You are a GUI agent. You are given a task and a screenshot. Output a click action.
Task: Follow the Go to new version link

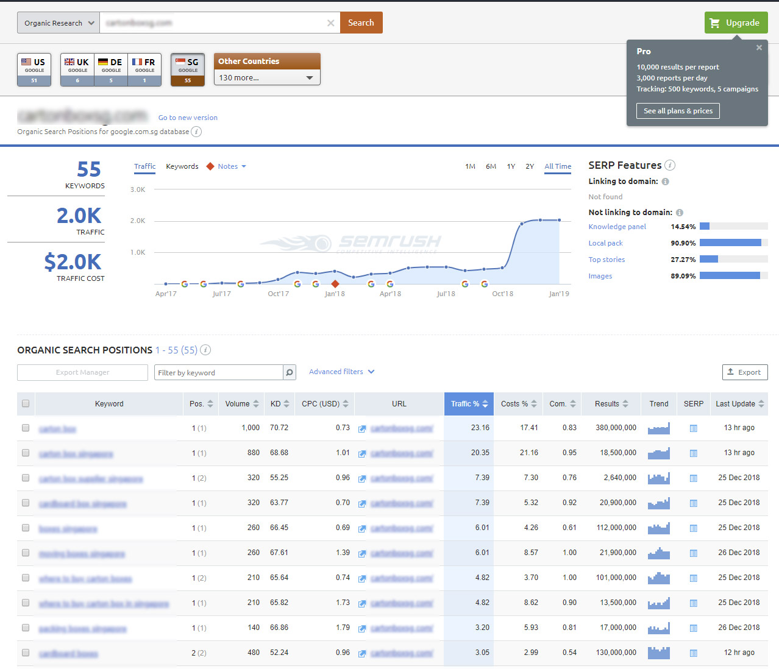[188, 118]
